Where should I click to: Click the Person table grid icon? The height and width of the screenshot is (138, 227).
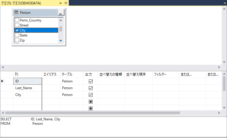tap(16, 13)
